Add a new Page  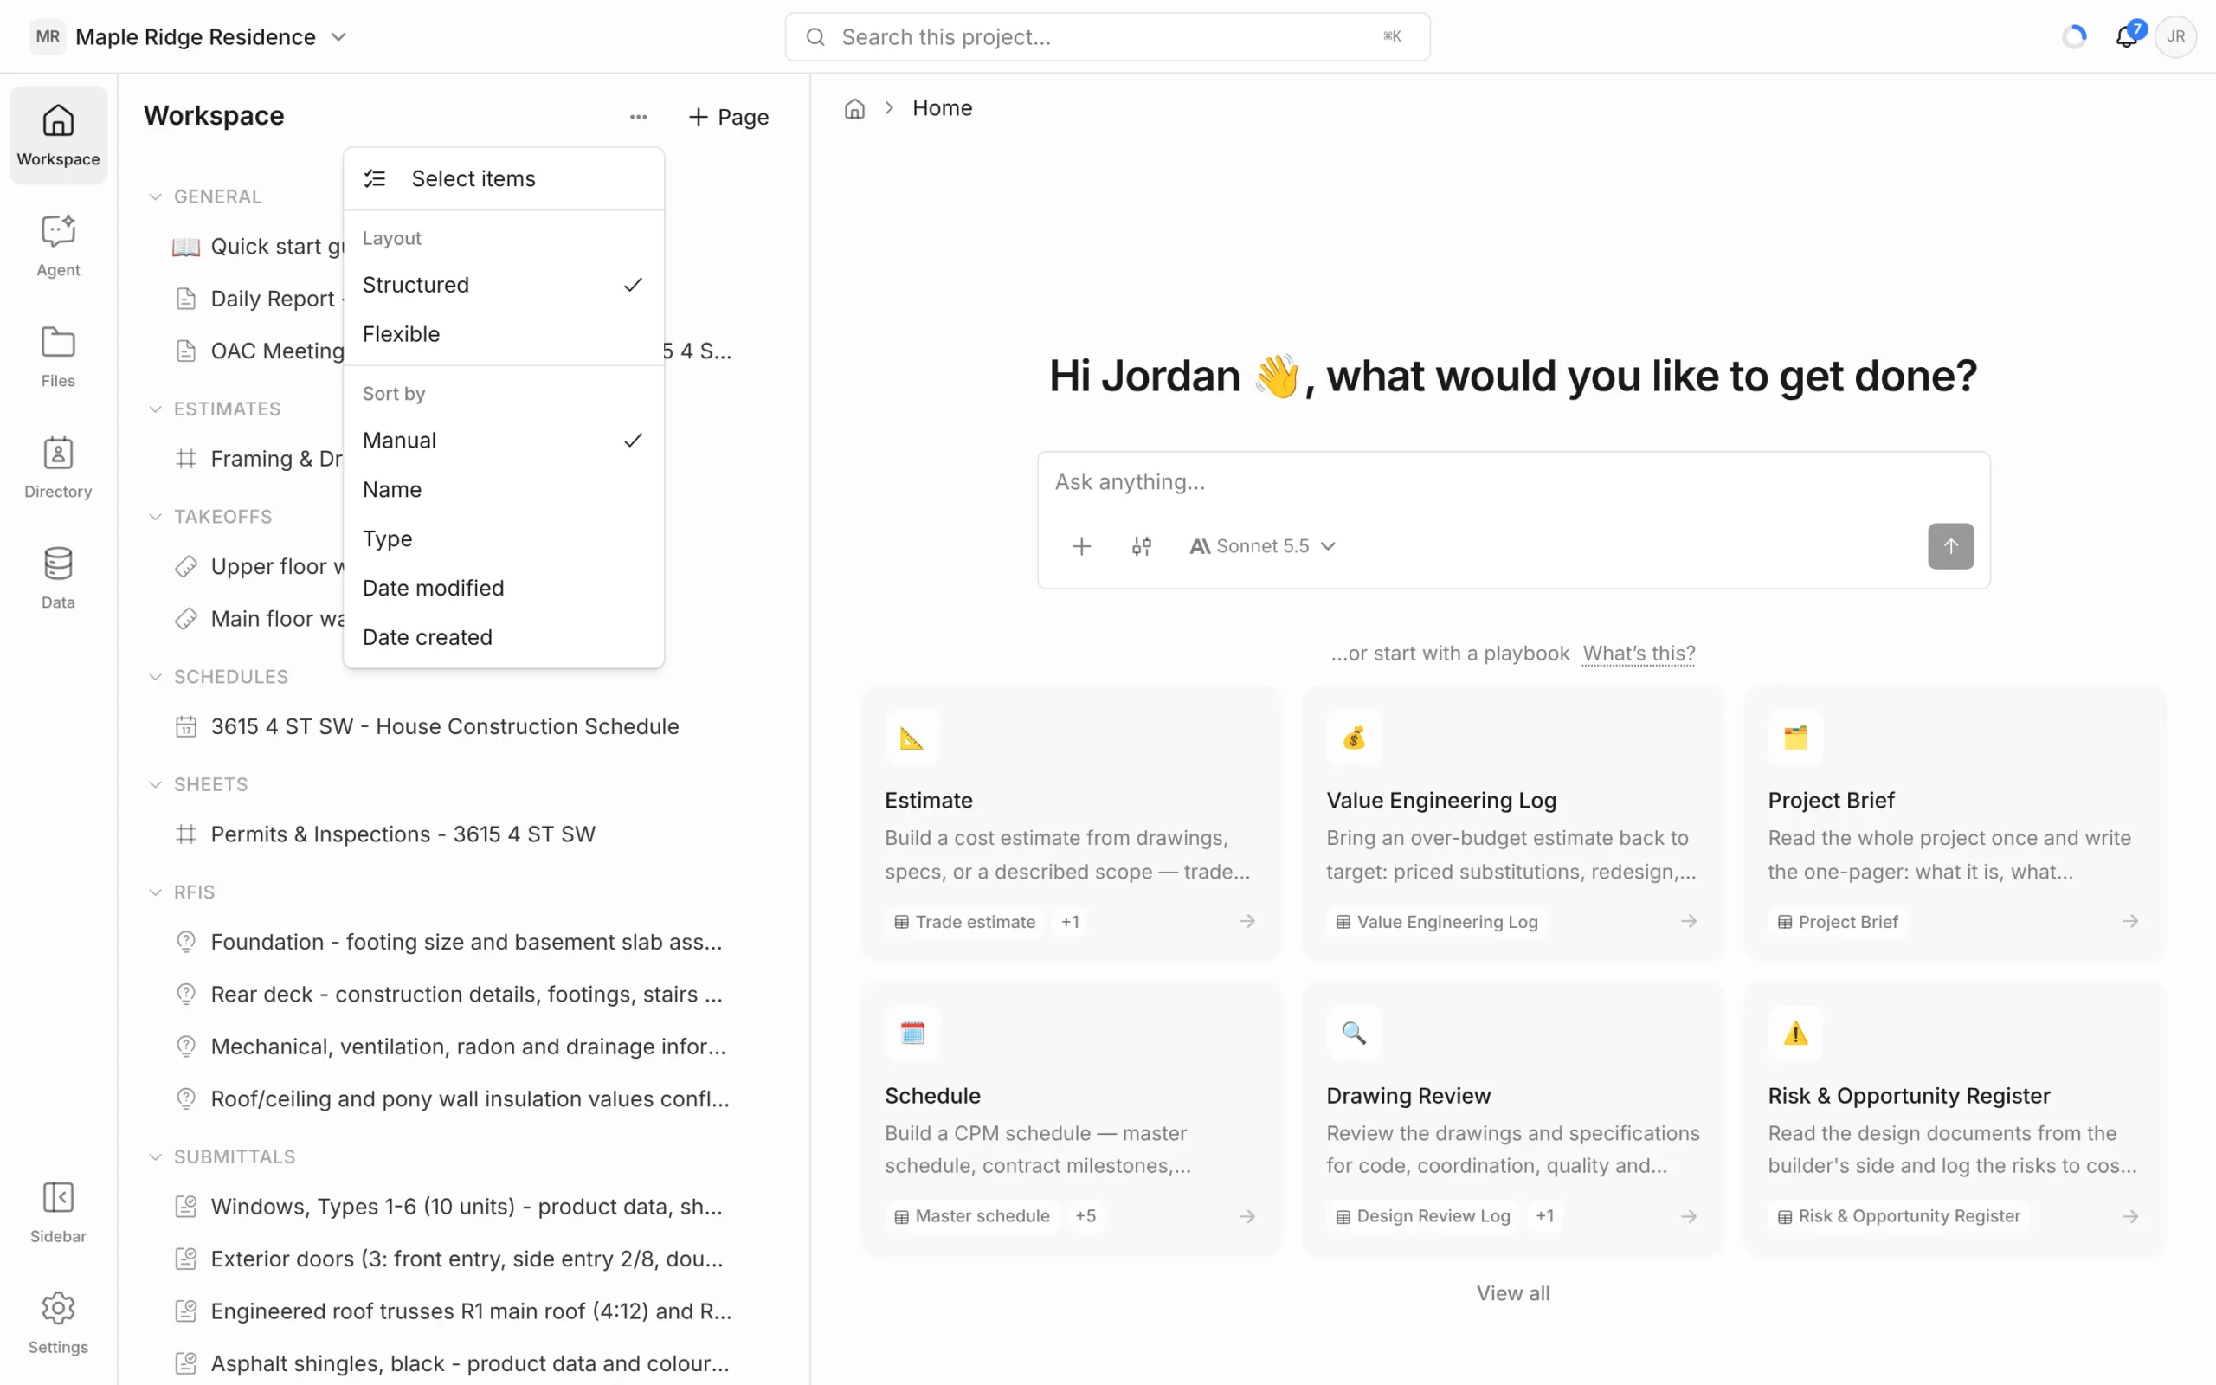(728, 117)
